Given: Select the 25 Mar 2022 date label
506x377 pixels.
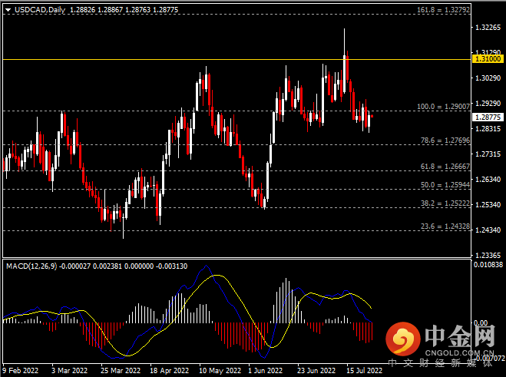Looking at the screenshot, I should click(x=120, y=370).
